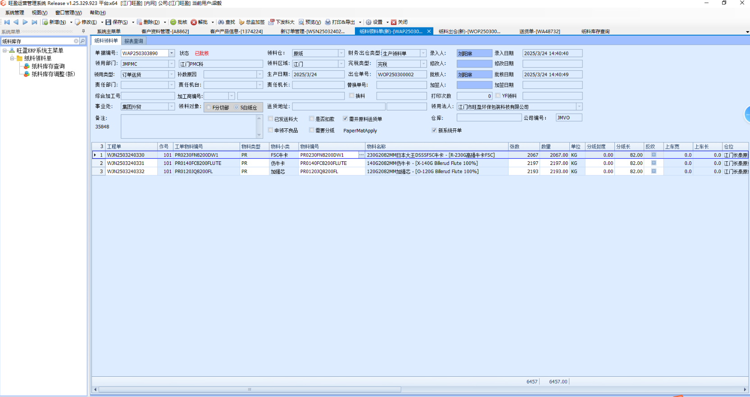
Task: Switch to 送货单-[WA48732] tab
Action: 540,32
